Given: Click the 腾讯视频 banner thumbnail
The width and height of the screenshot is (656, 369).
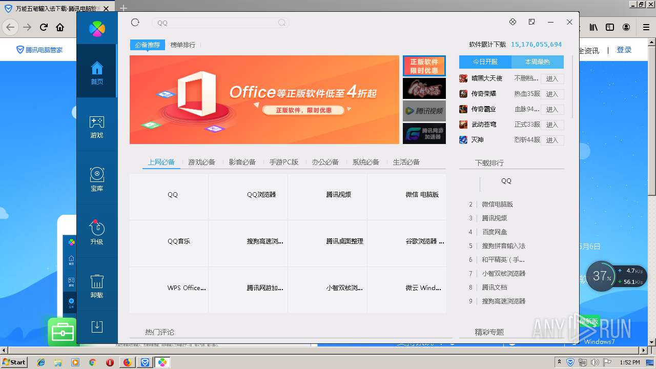Looking at the screenshot, I should point(424,111).
